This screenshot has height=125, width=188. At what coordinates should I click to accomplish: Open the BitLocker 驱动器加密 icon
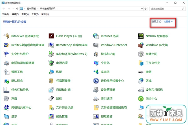(6, 36)
